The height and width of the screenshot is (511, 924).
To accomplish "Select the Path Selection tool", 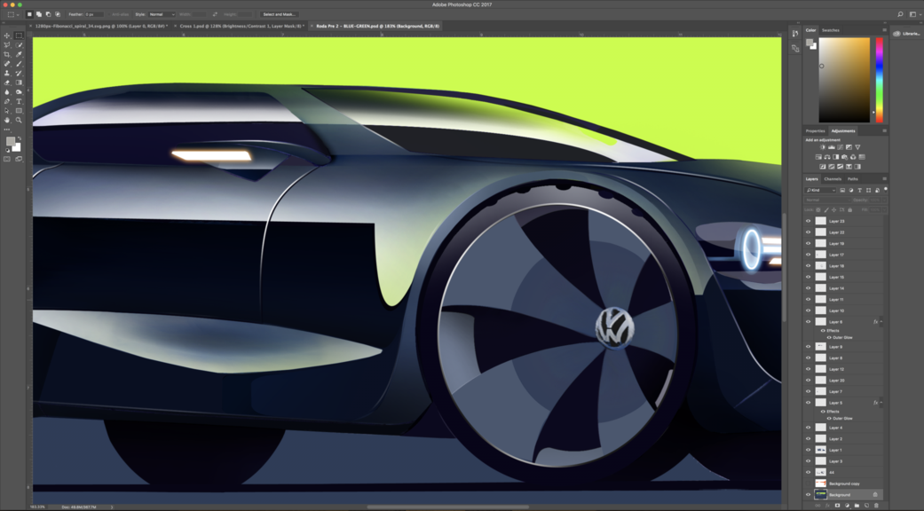I will pyautogui.click(x=7, y=111).
